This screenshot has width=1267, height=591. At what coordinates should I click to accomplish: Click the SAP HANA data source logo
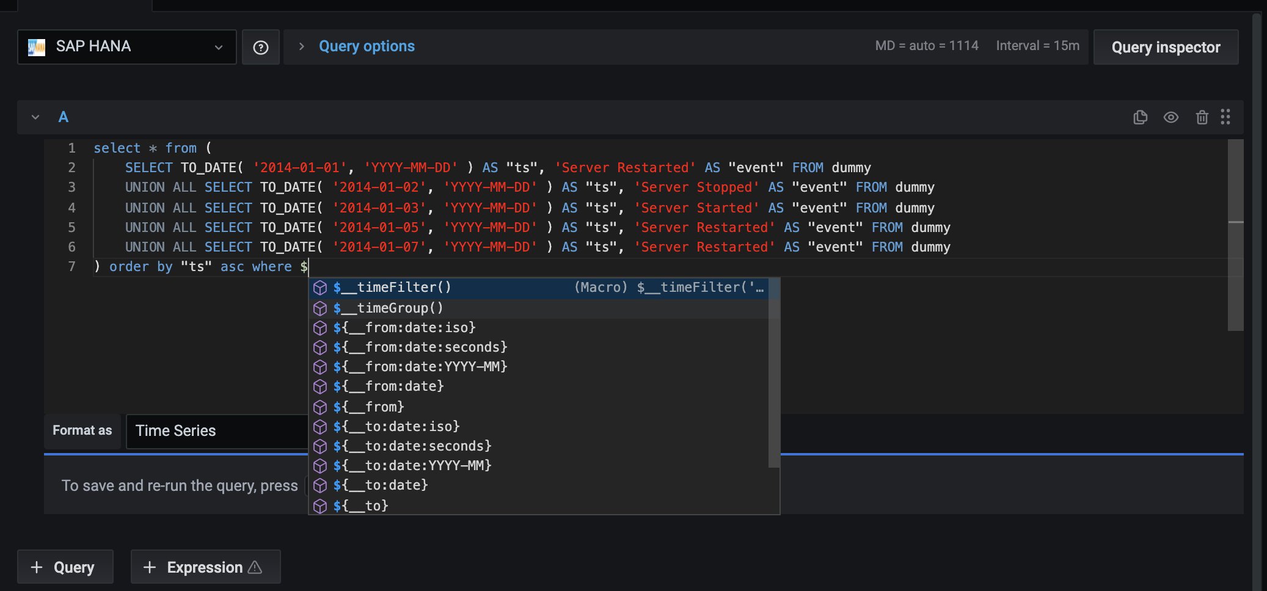[x=37, y=47]
